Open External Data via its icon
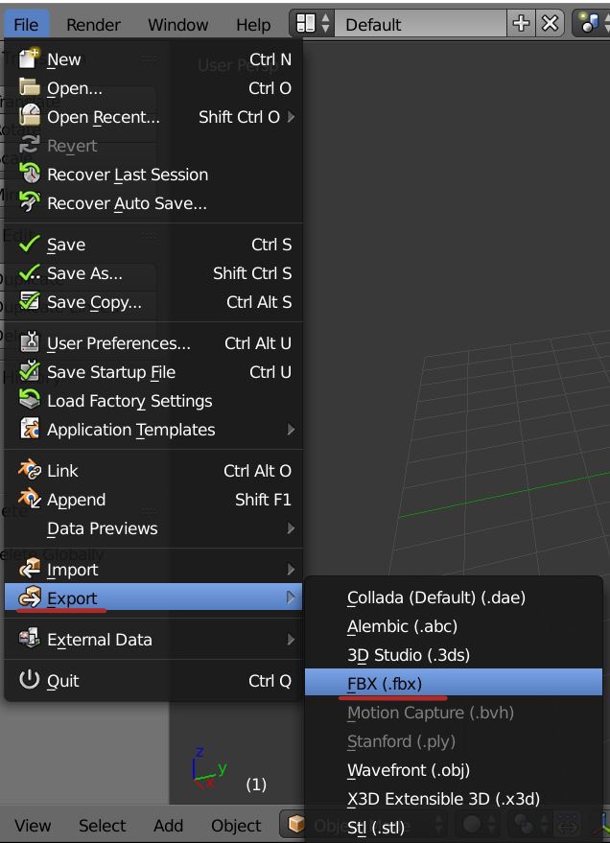 coord(31,640)
